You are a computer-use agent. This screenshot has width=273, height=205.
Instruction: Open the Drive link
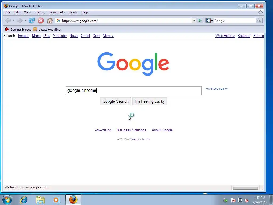coord(96,36)
